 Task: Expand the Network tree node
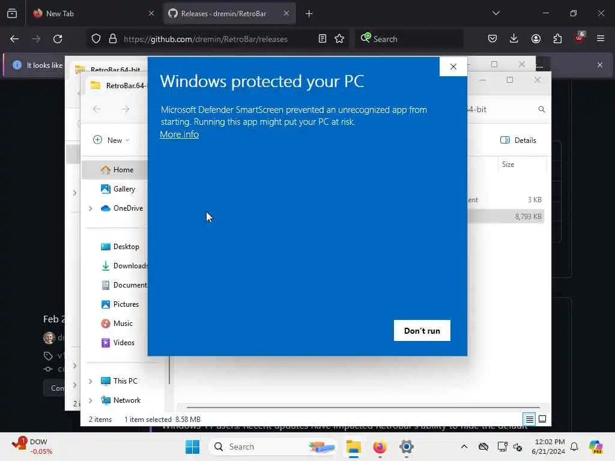pos(91,400)
